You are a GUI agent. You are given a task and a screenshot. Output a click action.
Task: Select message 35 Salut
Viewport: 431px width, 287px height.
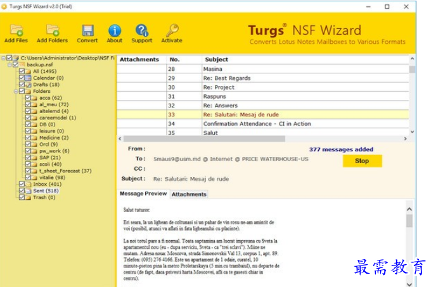pos(263,132)
